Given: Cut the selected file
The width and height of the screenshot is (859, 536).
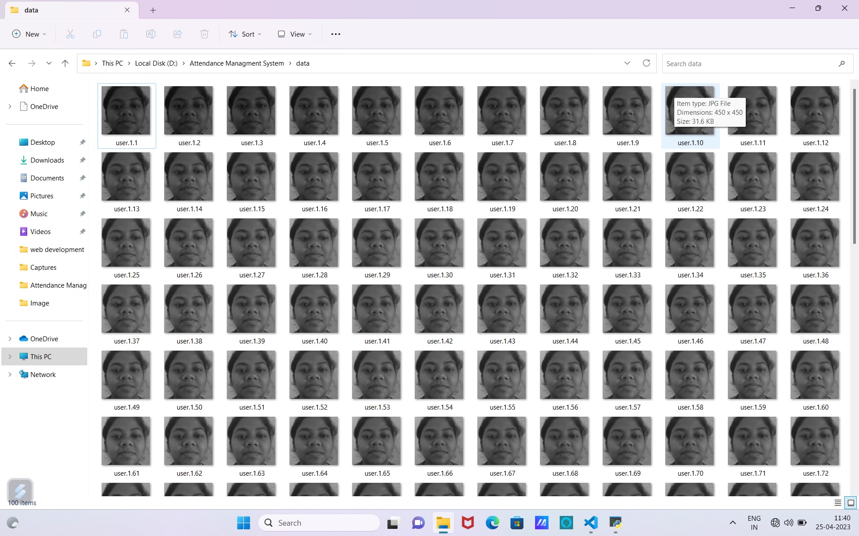Looking at the screenshot, I should (70, 33).
